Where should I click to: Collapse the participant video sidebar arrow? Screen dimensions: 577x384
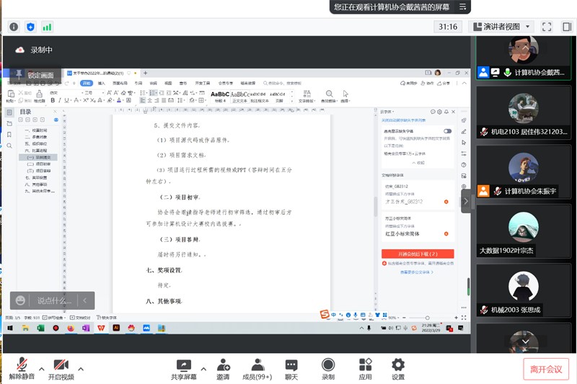[x=466, y=201]
